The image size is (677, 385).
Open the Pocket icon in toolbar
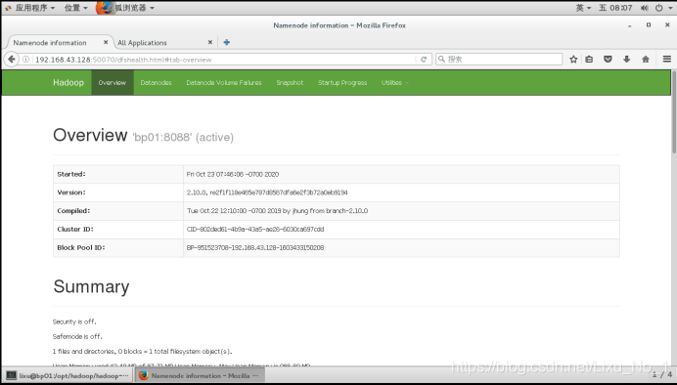pyautogui.click(x=608, y=60)
